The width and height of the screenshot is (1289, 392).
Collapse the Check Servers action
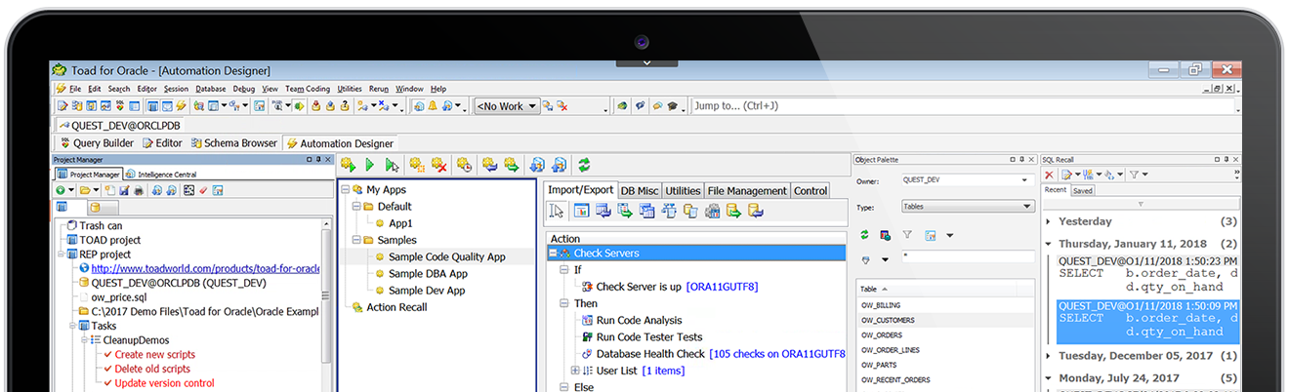pos(553,254)
